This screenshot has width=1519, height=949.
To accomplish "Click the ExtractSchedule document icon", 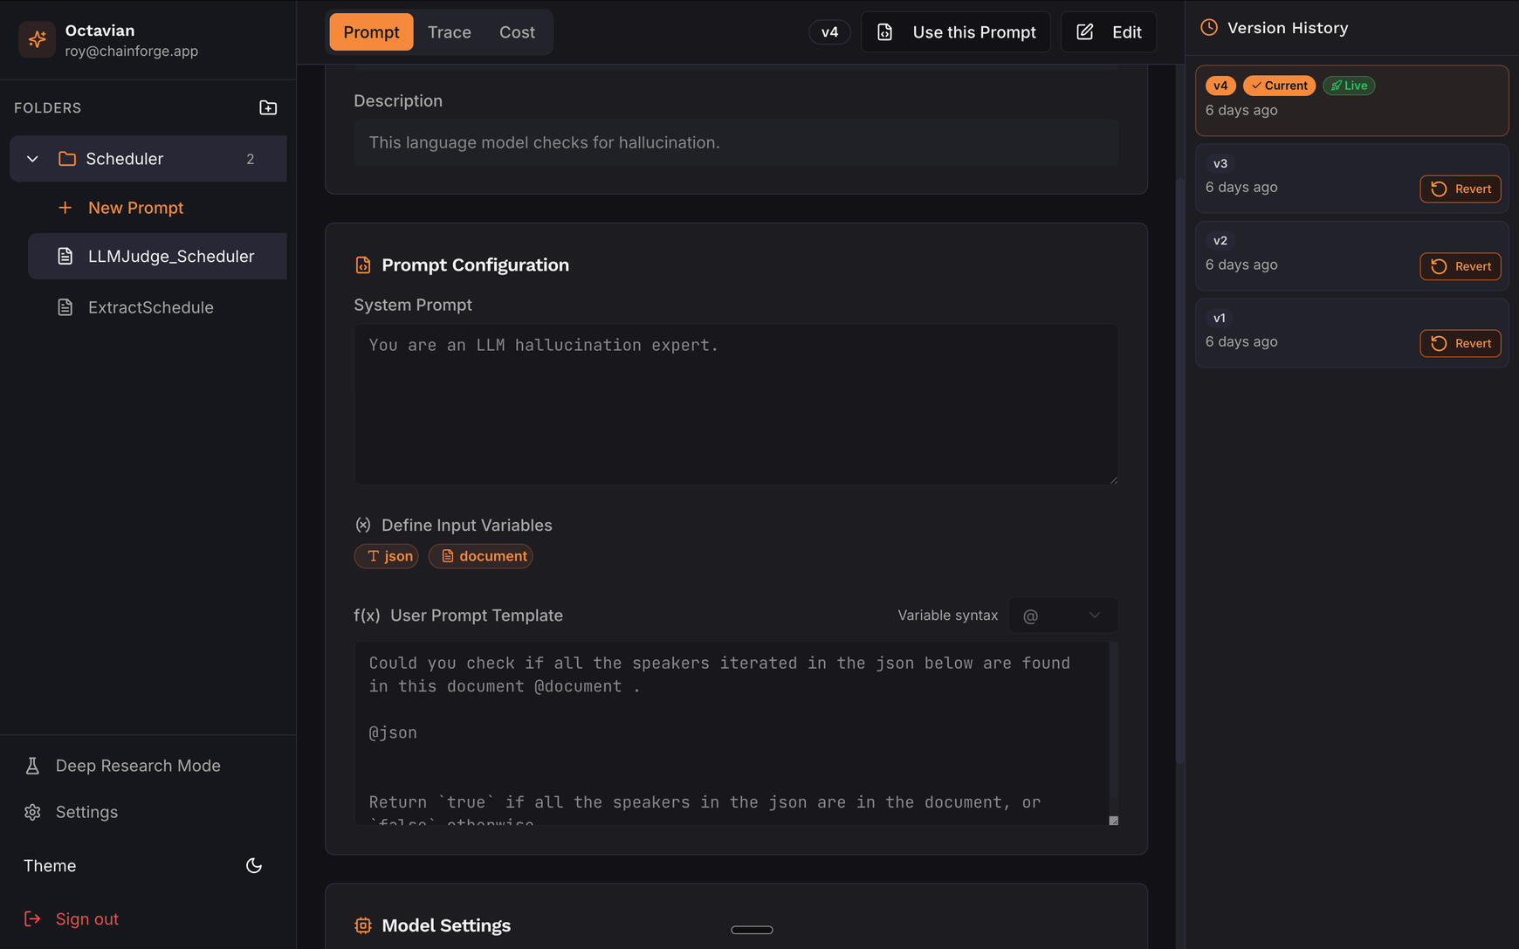I will click(x=65, y=307).
